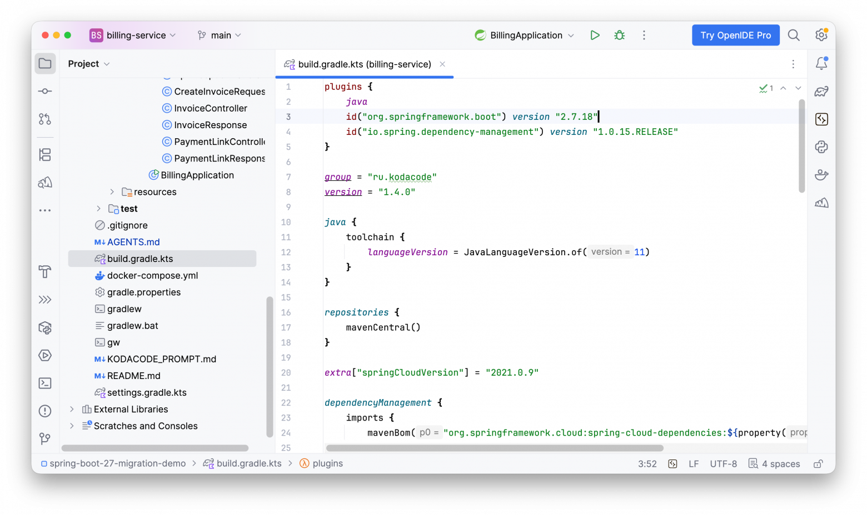Open the Services tool window
This screenshot has height=515, width=867.
coord(45,355)
